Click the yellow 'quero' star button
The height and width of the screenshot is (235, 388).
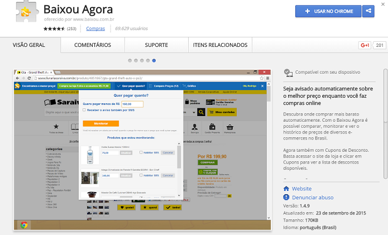(150, 208)
